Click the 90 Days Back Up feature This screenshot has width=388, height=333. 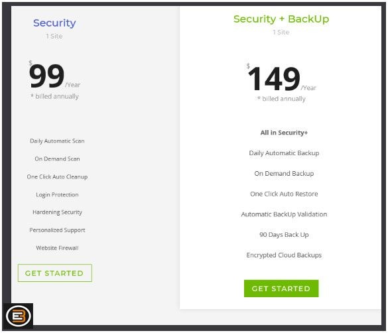coord(284,235)
